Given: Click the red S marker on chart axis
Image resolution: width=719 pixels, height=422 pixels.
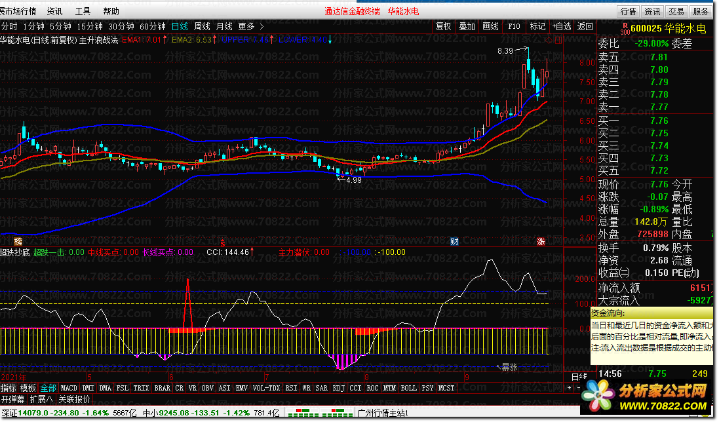Looking at the screenshot, I should tap(223, 242).
